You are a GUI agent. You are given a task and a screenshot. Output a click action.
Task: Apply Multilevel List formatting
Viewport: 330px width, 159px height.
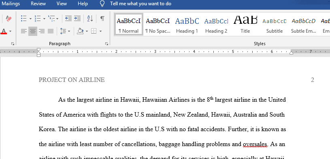pos(51,19)
